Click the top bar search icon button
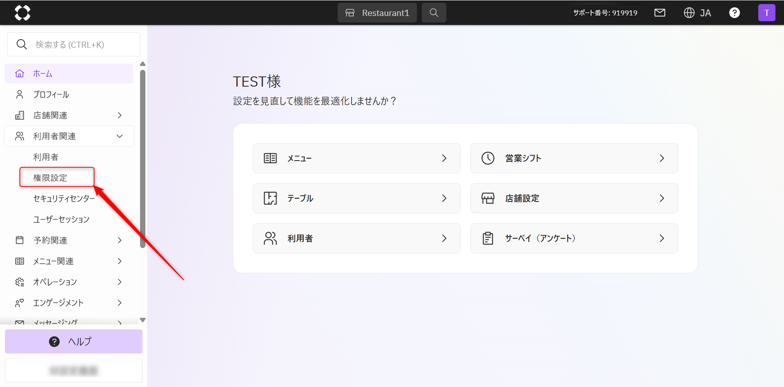The height and width of the screenshot is (387, 784). tap(434, 13)
